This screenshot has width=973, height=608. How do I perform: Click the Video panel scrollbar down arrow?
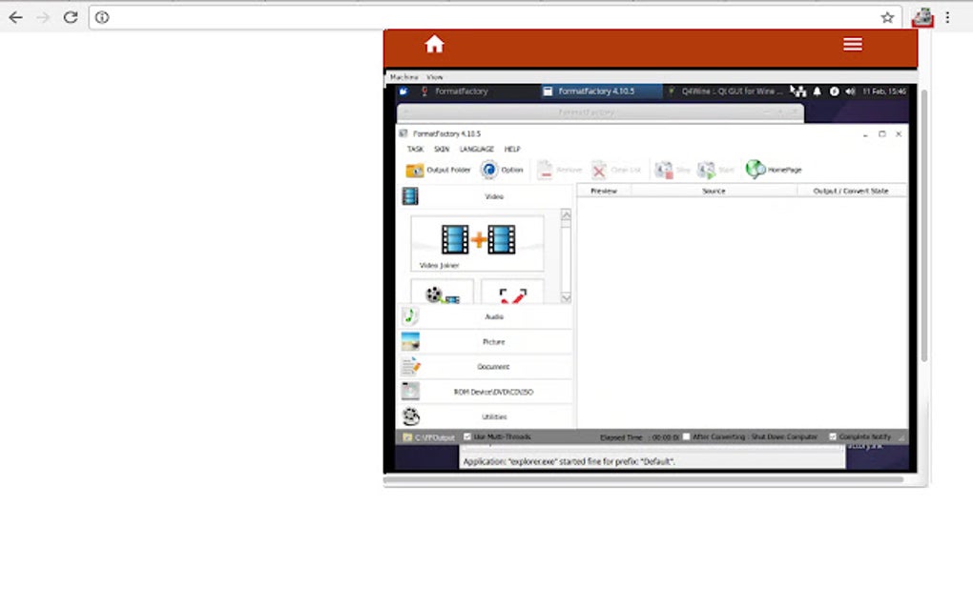point(565,298)
